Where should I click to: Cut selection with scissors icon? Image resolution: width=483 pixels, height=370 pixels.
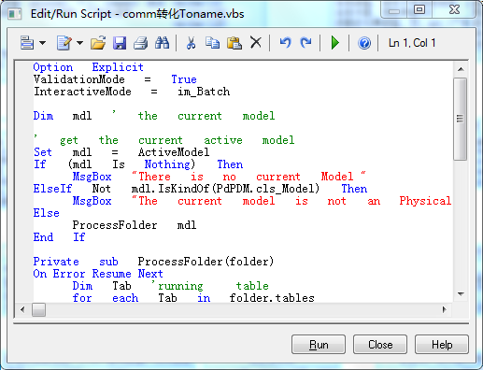click(x=191, y=43)
